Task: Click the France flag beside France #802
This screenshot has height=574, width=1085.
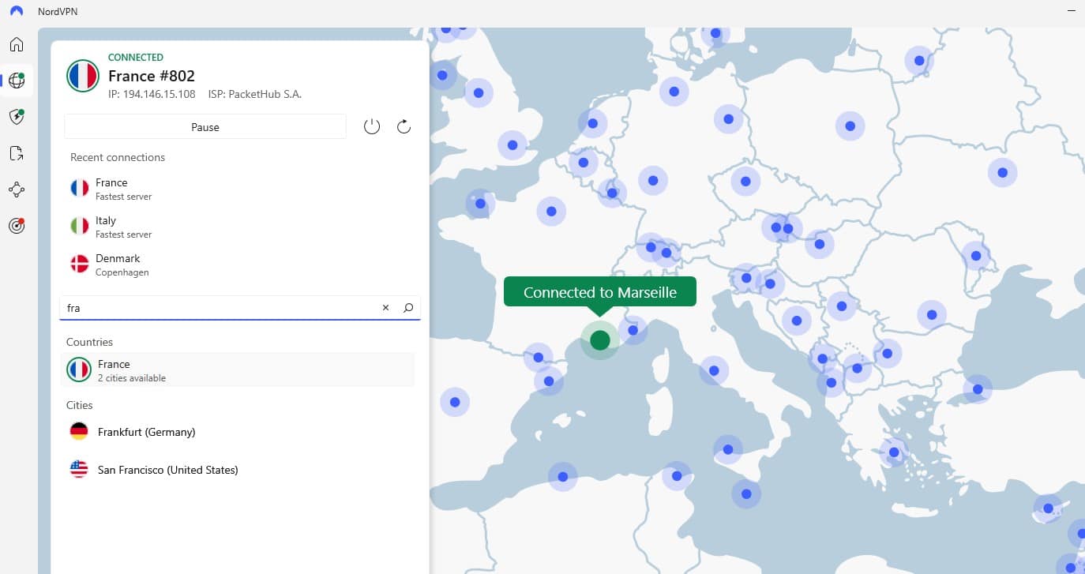Action: pyautogui.click(x=83, y=76)
